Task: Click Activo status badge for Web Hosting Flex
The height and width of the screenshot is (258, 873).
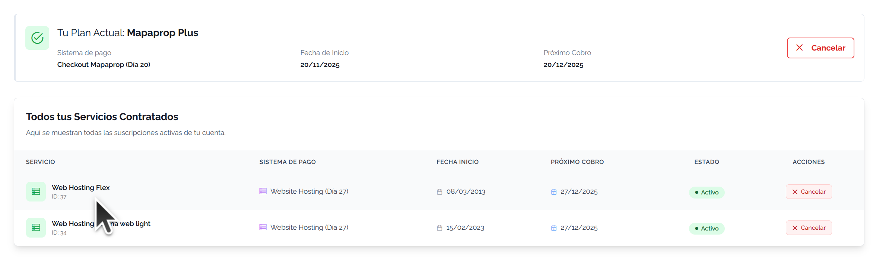Action: (x=707, y=192)
